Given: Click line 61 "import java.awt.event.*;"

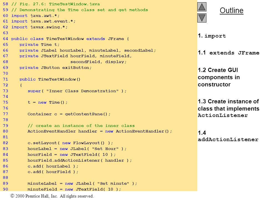Looking at the screenshot, I should pyautogui.click(x=44, y=21).
